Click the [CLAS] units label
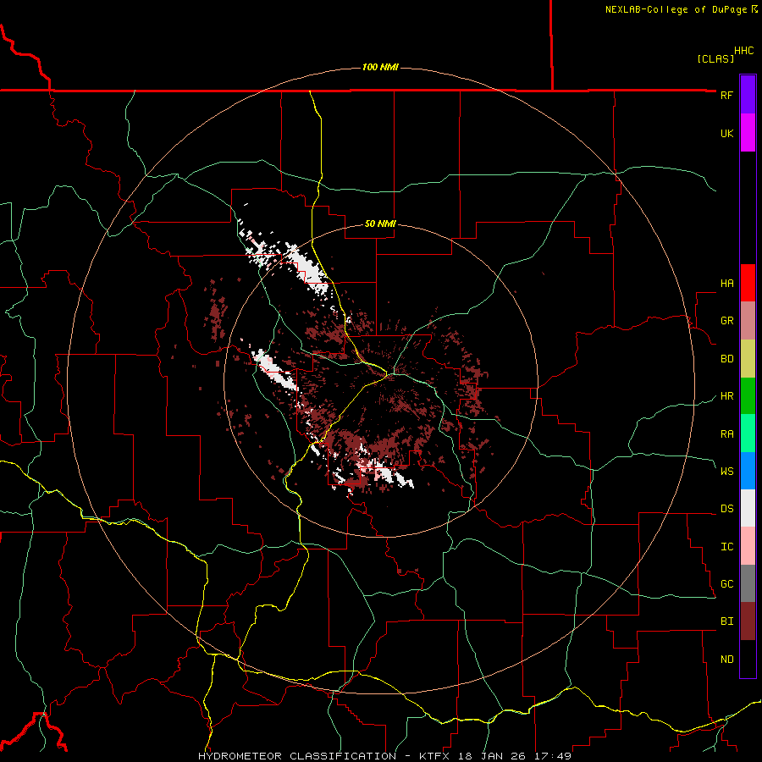The image size is (762, 762). 715,58
